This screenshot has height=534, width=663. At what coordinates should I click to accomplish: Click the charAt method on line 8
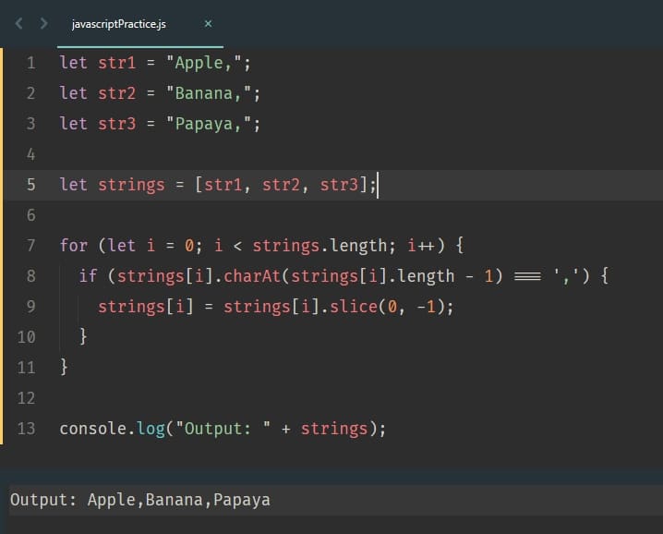[251, 276]
